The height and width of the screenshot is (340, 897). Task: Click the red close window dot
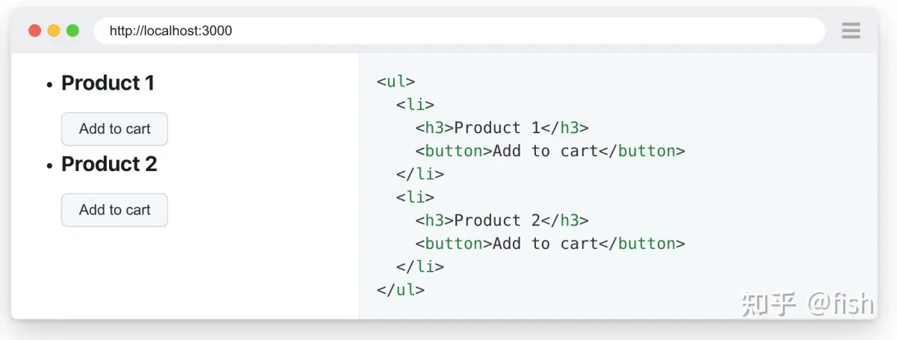34,31
